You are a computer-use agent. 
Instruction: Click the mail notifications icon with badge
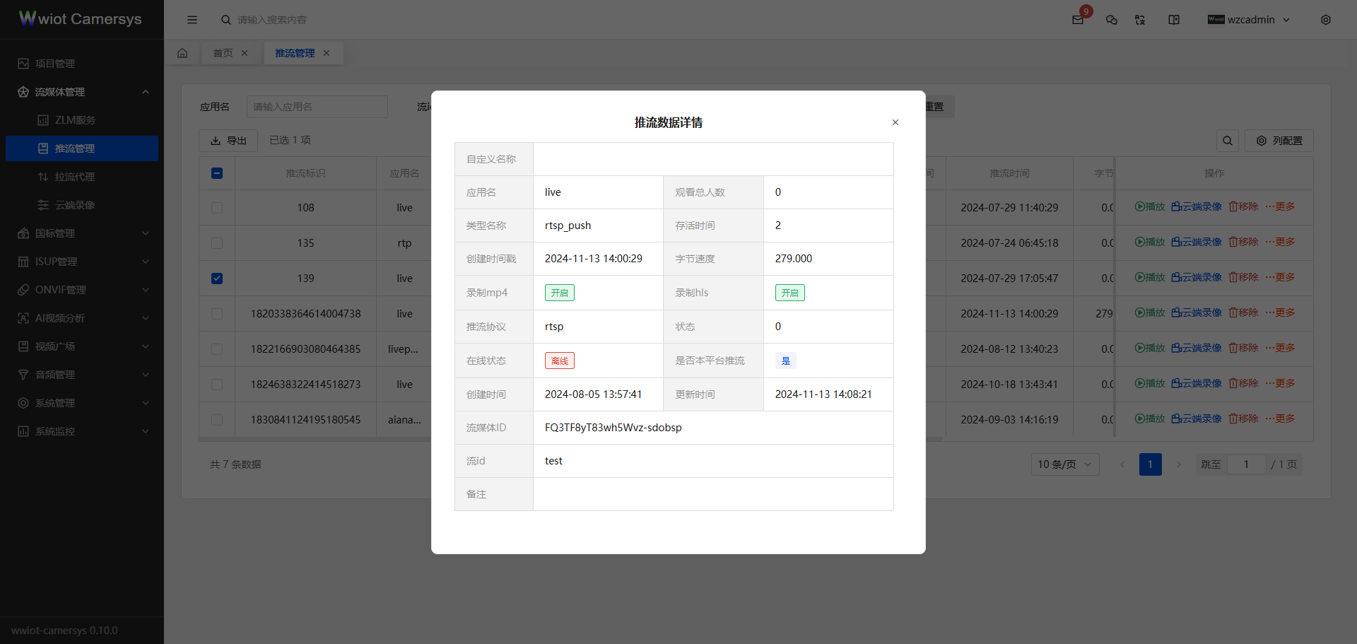click(x=1078, y=20)
